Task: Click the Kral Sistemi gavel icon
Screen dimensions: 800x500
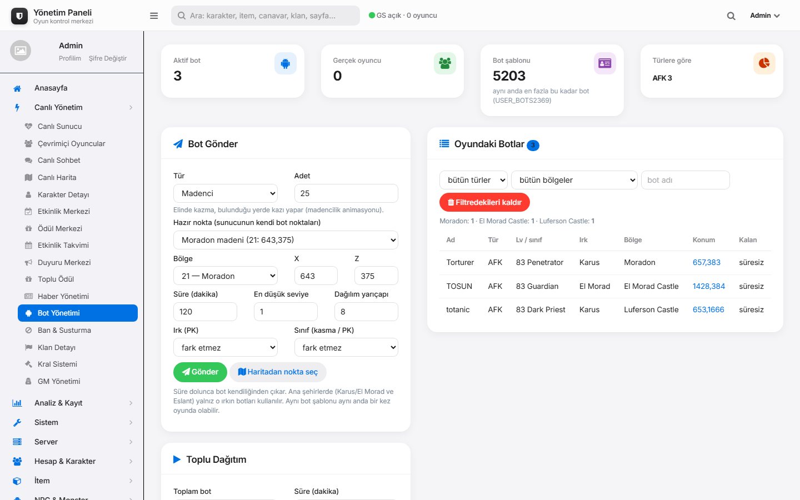Action: click(x=28, y=364)
